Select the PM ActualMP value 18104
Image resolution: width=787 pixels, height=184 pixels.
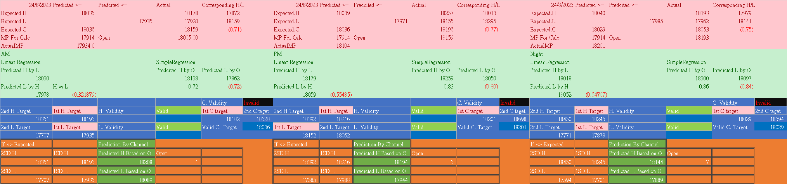point(343,46)
